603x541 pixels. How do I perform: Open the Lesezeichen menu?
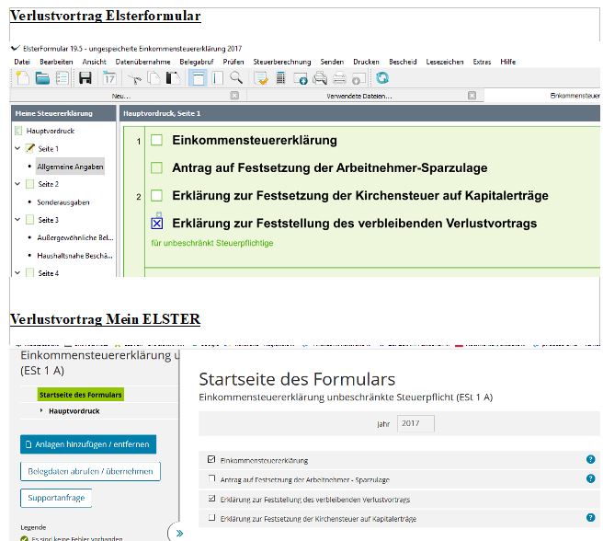tap(445, 62)
